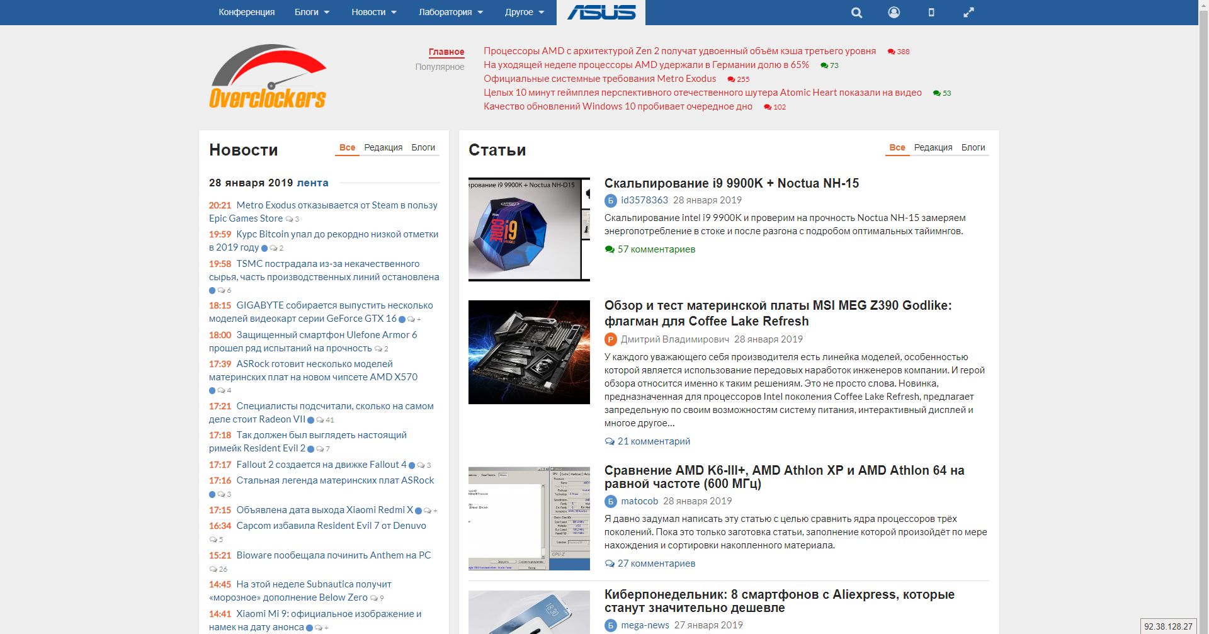Select the Все tab in Статьи panel
This screenshot has width=1209, height=634.
pos(897,148)
